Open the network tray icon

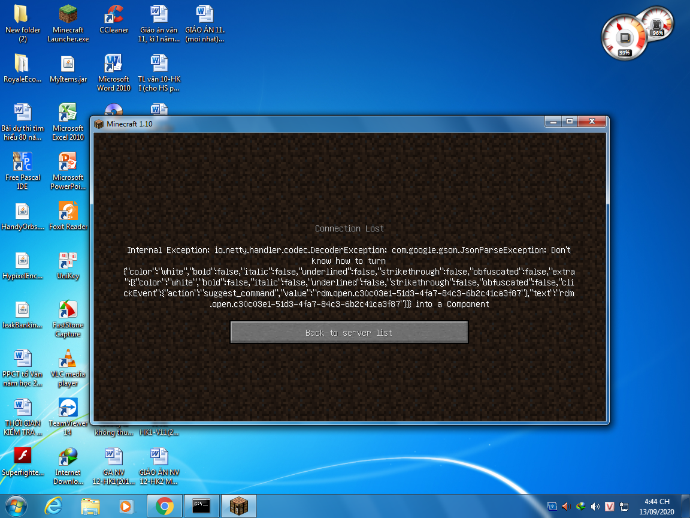(x=624, y=507)
